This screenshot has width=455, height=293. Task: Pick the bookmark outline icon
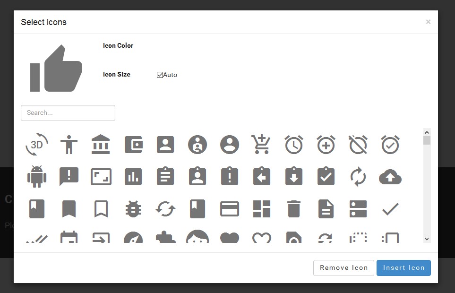point(101,209)
